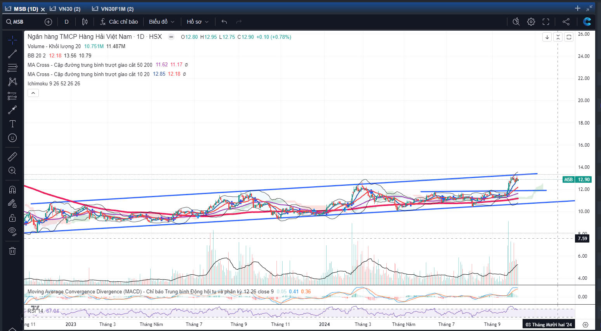The image size is (601, 331).
Task: Click the 2024 label on time axis
Action: pos(324,324)
